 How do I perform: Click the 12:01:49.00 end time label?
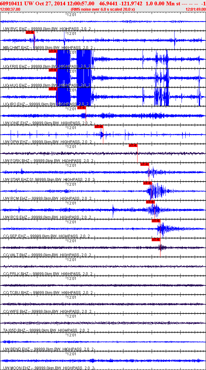click(x=196, y=9)
